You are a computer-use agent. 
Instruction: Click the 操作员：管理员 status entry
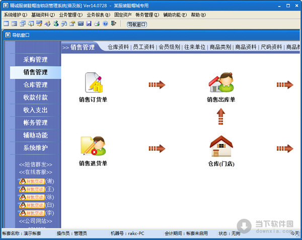point(71,233)
